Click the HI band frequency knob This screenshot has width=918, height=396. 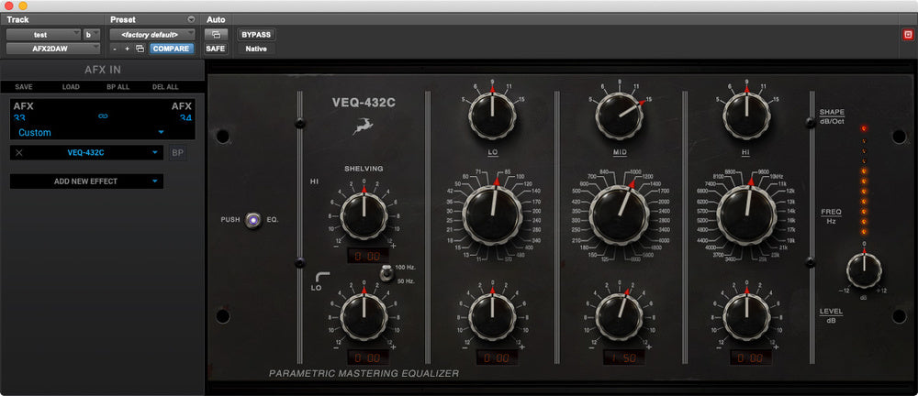coord(746,215)
